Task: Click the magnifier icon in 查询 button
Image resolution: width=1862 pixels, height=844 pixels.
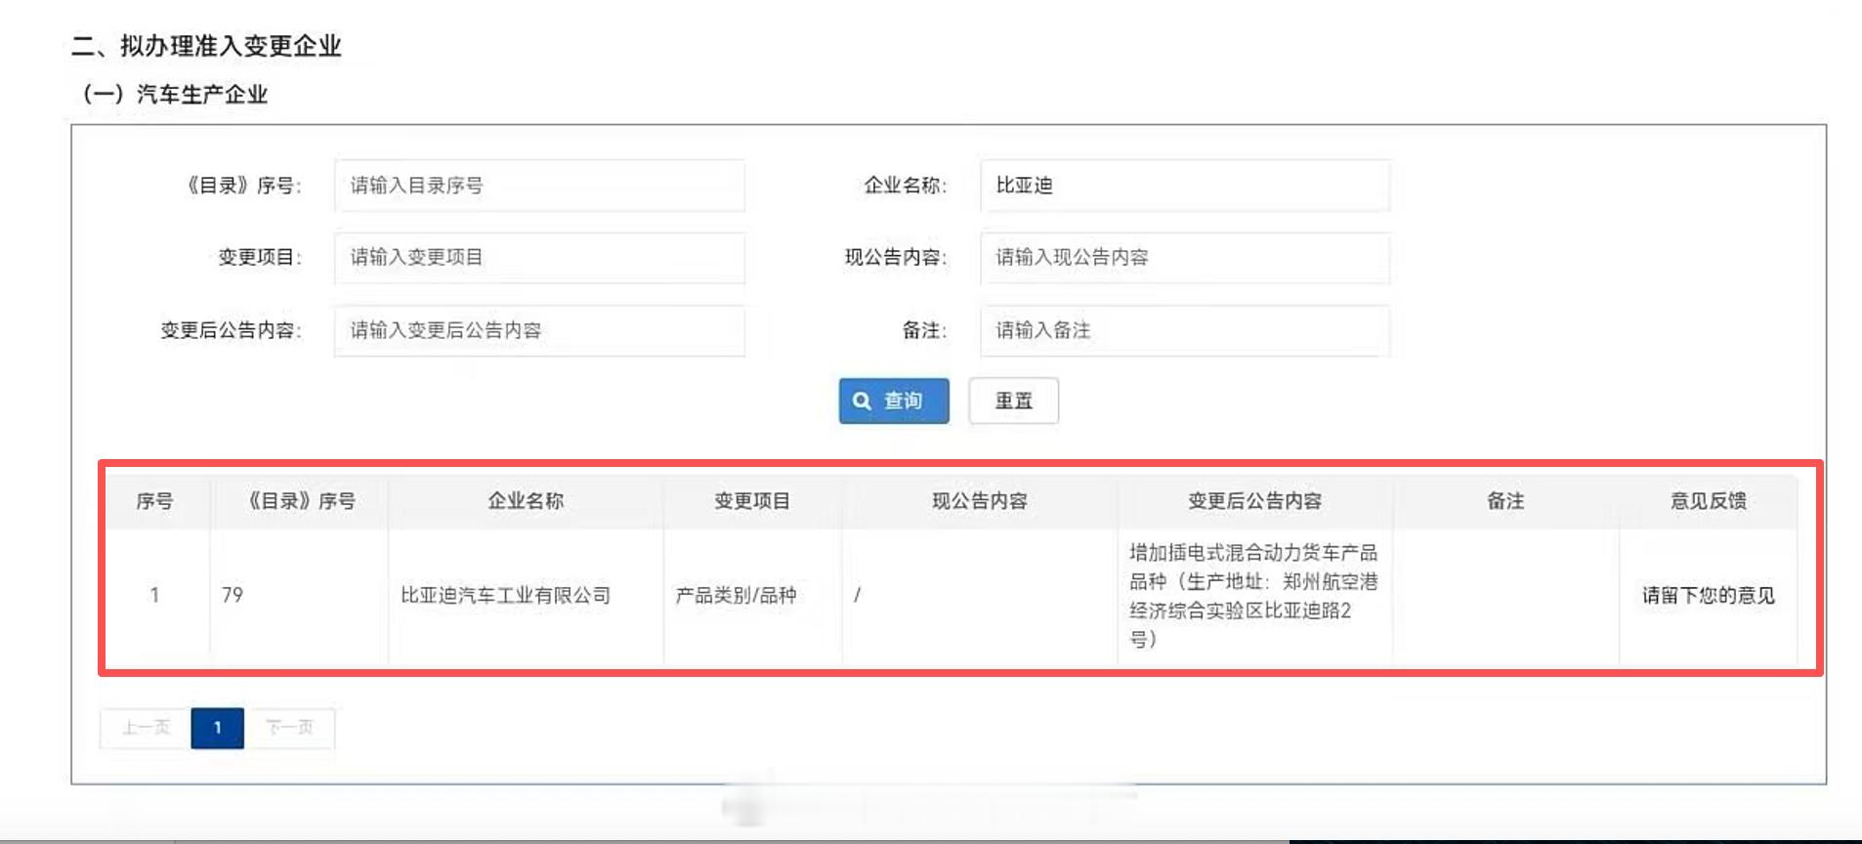Action: [x=862, y=401]
